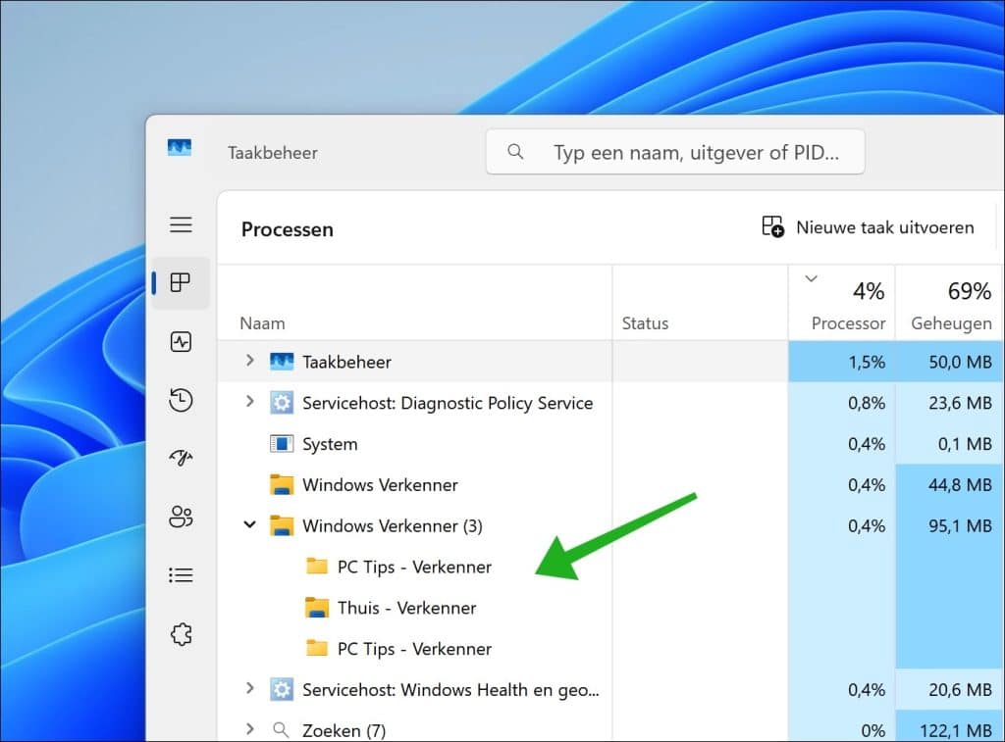
Task: Click the Thuis - Verkenner folder icon
Action: 317,608
